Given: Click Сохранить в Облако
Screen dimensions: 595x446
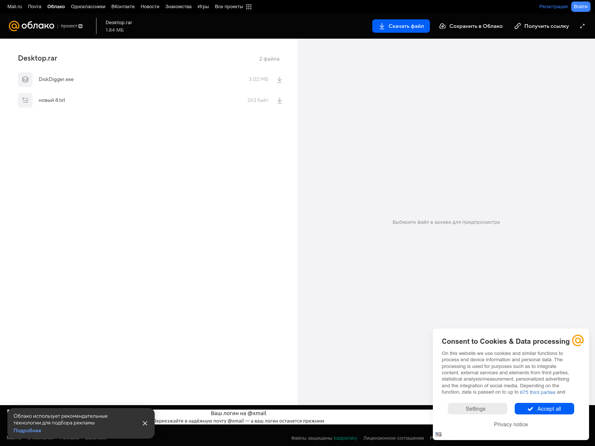Looking at the screenshot, I should (471, 26).
